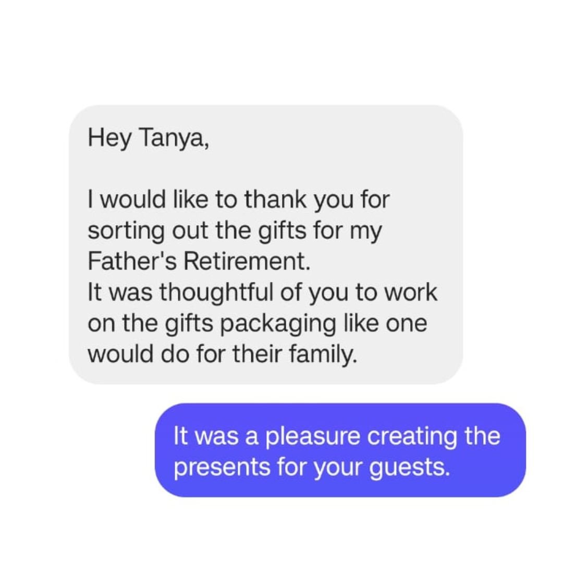Click the reply line "presents for your guests."
This screenshot has width=563, height=563.
point(311,468)
